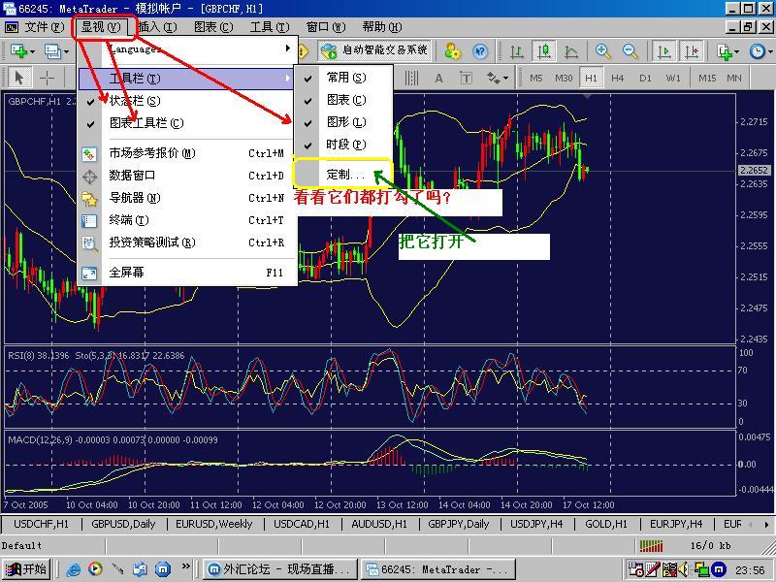Toggle the auto scroll chart icon
776x582 pixels.
[664, 51]
